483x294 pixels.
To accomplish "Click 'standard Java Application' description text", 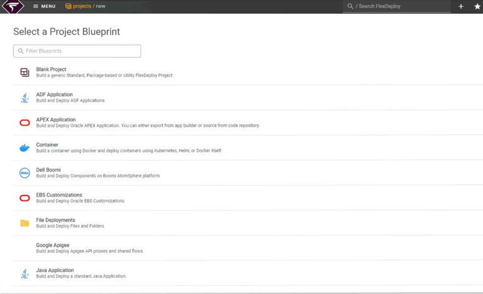I will (81, 276).
